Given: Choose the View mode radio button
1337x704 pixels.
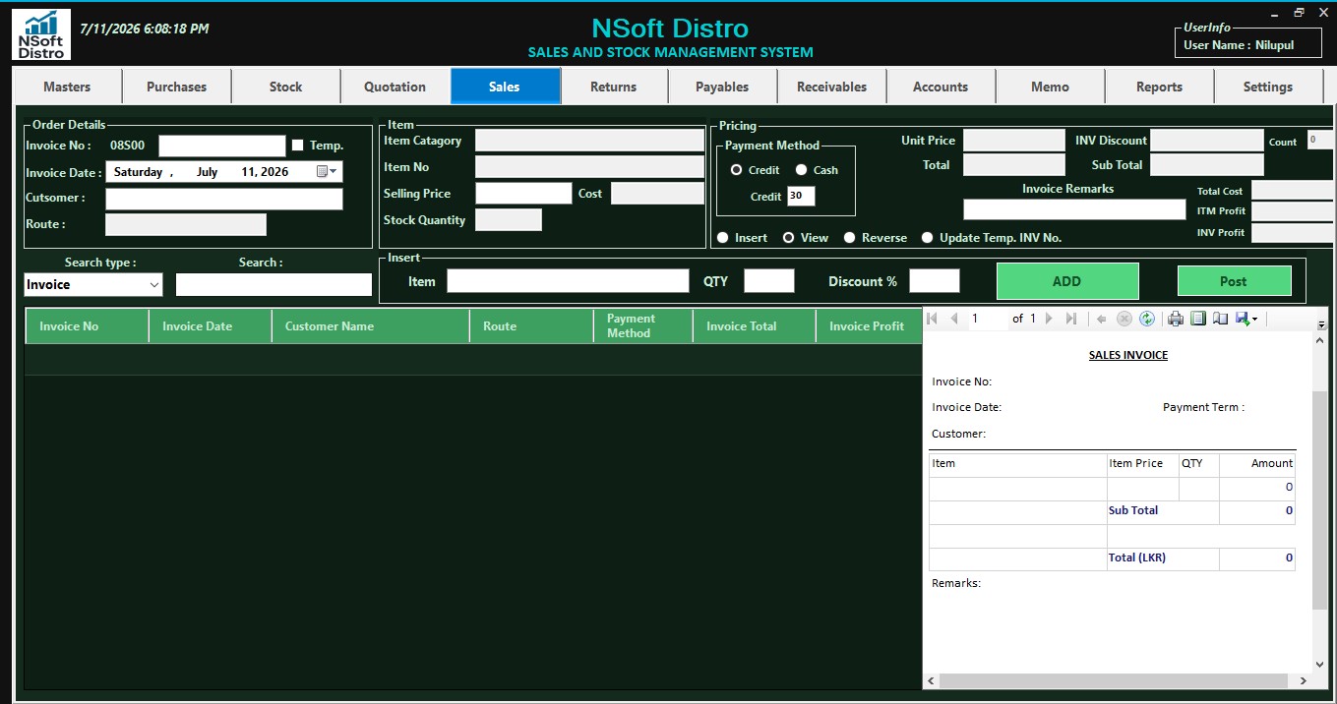Looking at the screenshot, I should point(788,238).
